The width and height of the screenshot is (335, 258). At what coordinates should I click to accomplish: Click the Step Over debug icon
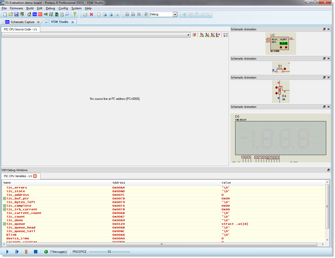tap(202, 35)
